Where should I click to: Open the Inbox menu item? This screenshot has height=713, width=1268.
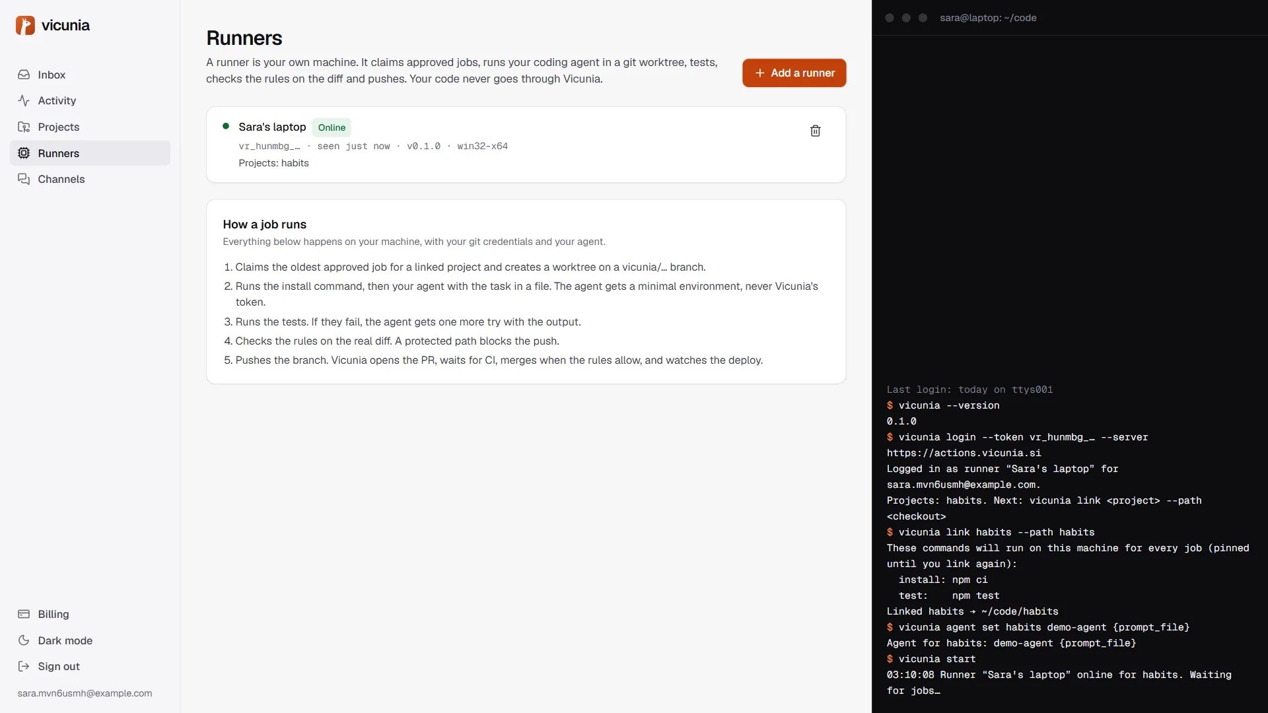[90, 75]
